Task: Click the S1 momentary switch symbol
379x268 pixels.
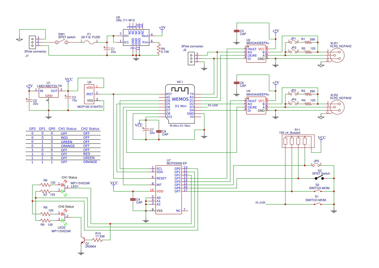Action: click(318, 204)
